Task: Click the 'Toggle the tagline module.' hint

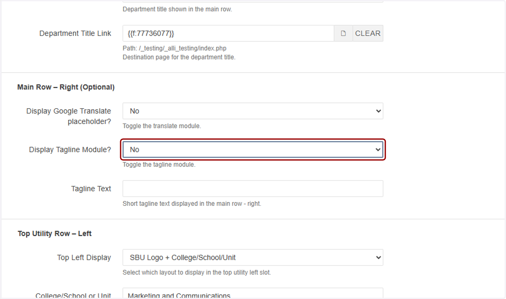Action: click(159, 165)
